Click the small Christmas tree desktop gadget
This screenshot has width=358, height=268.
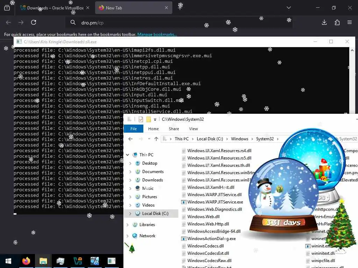click(132, 248)
